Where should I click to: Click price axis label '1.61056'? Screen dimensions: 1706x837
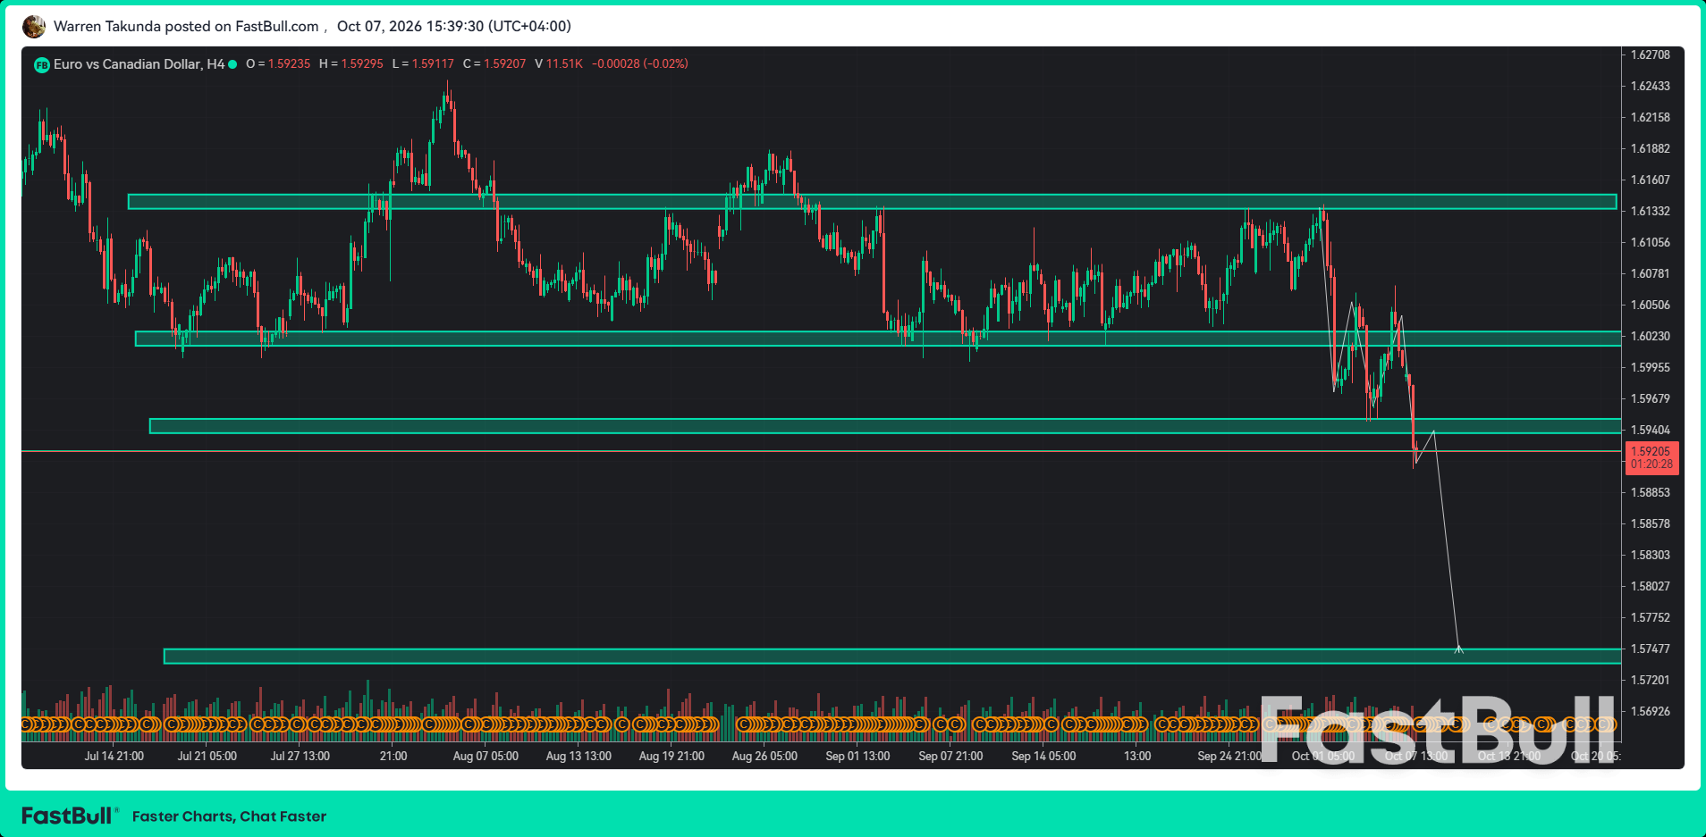click(1650, 242)
